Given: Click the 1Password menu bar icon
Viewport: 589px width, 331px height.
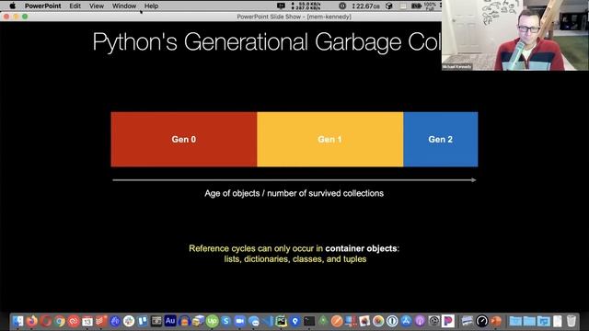Looking at the screenshot, I should click(342, 6).
